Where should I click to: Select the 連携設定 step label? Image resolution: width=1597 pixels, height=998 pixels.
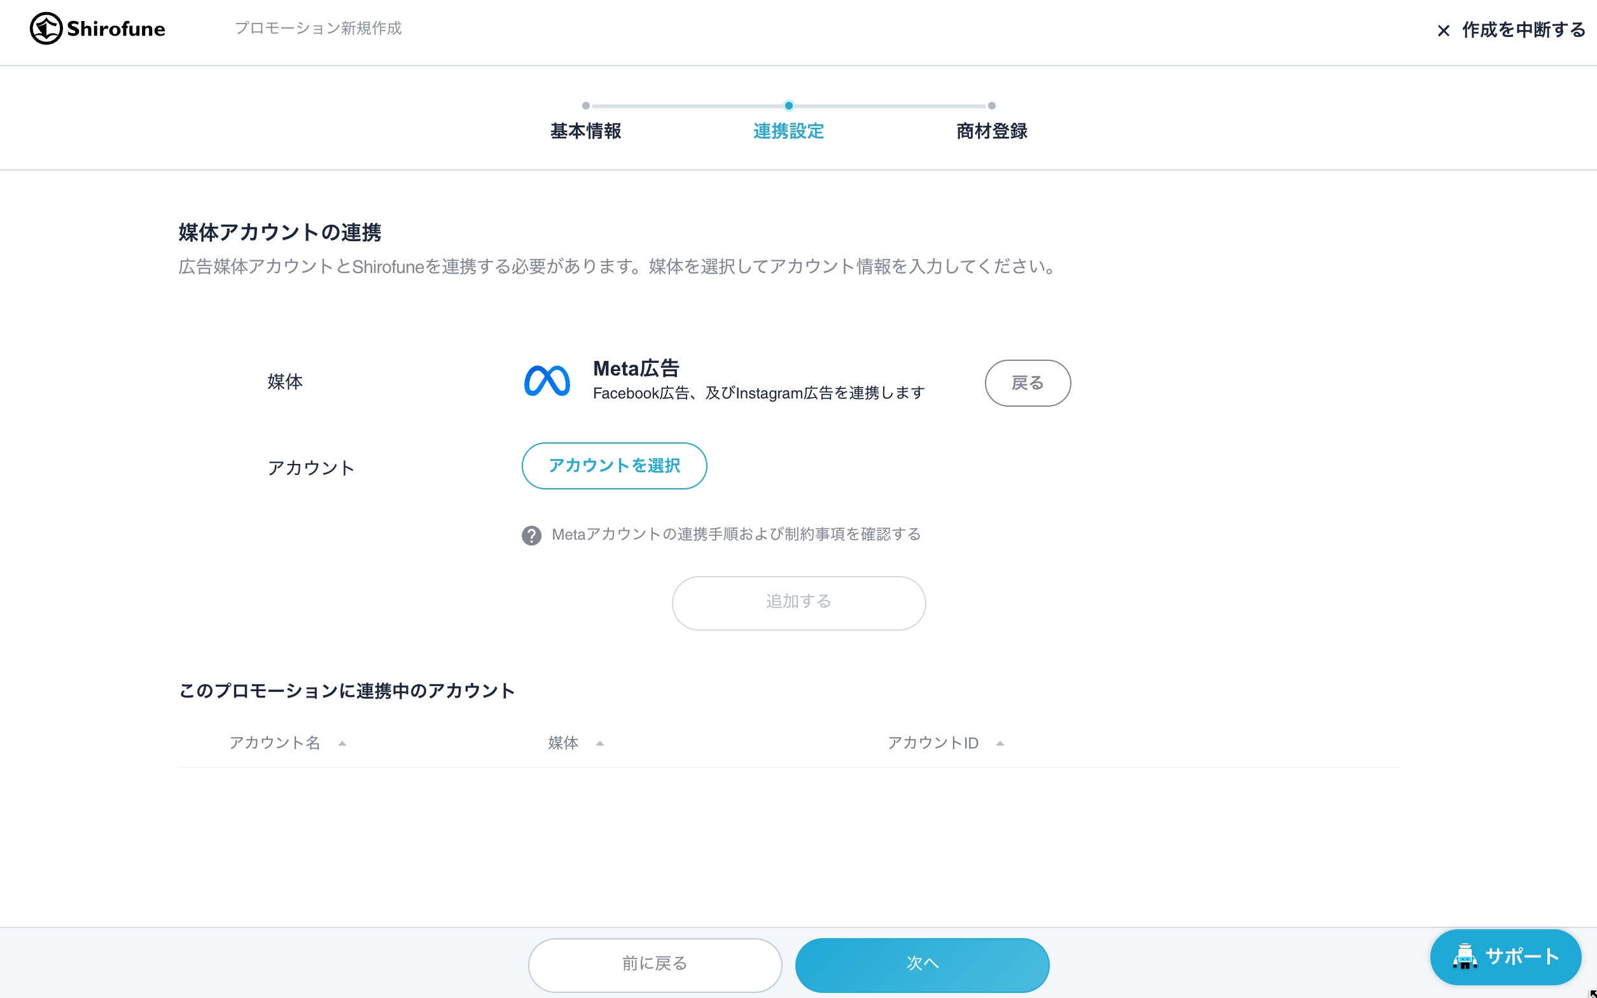[788, 130]
